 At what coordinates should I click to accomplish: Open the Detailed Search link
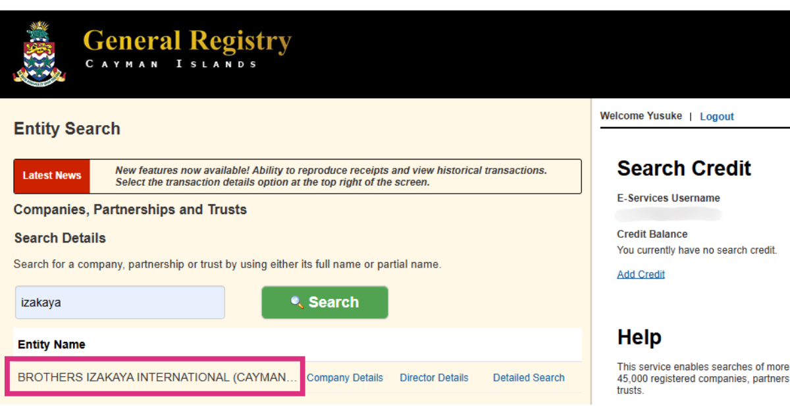[529, 378]
